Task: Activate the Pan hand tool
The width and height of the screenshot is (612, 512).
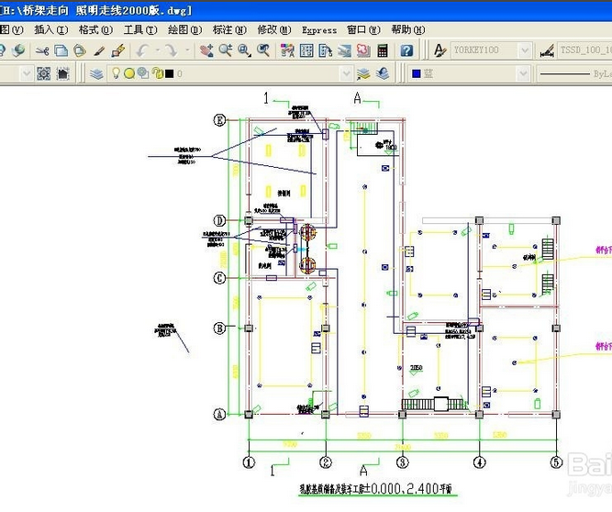Action: [x=206, y=50]
